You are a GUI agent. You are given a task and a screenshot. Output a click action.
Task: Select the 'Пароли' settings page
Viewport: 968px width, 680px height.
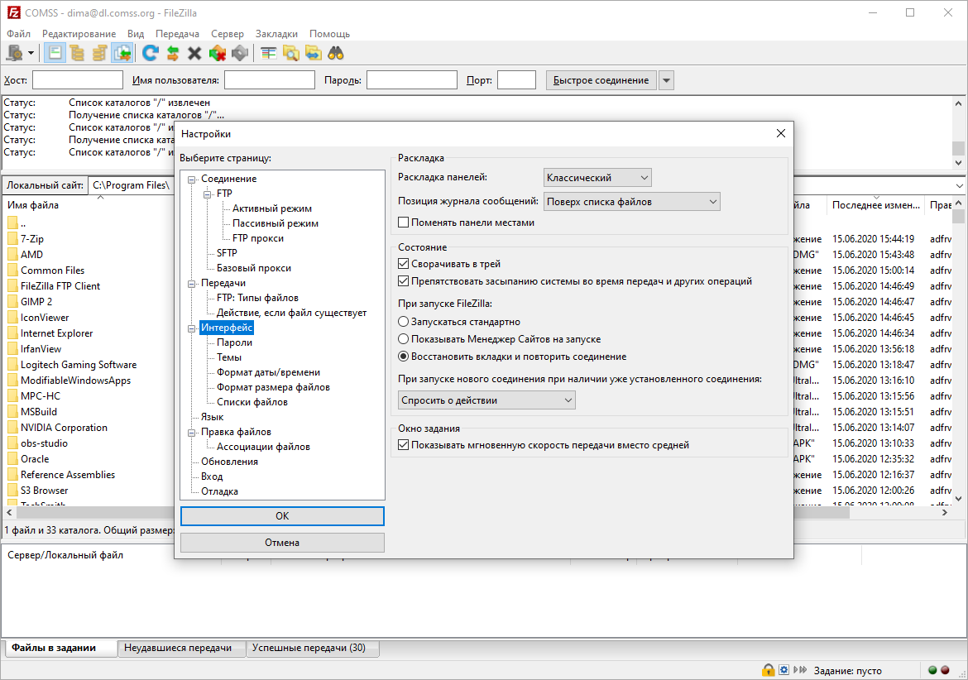point(235,342)
